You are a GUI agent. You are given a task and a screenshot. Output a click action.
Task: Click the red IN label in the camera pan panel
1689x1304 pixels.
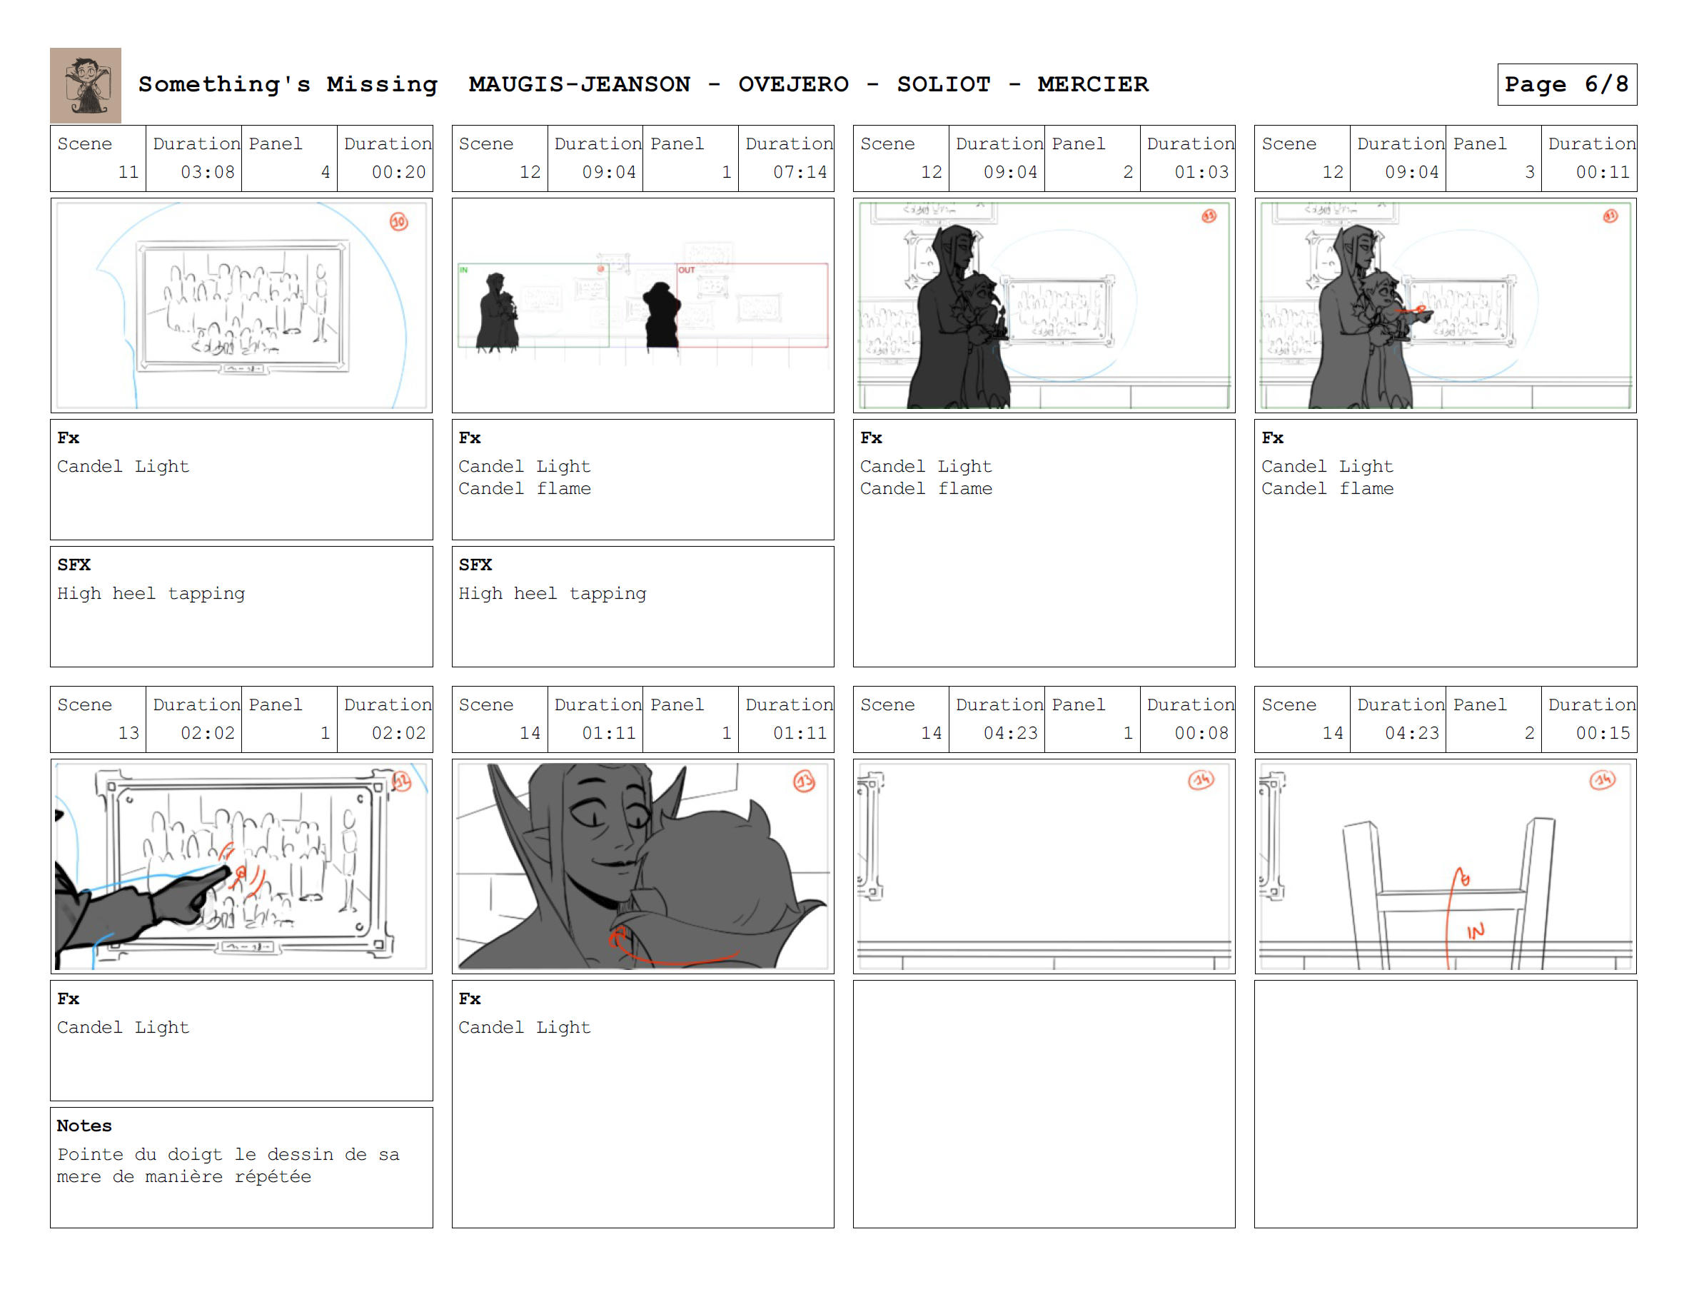(x=464, y=270)
